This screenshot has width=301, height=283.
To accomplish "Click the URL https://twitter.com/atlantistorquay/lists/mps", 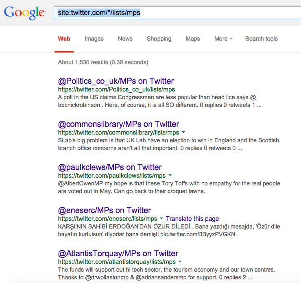I will point(117,262).
